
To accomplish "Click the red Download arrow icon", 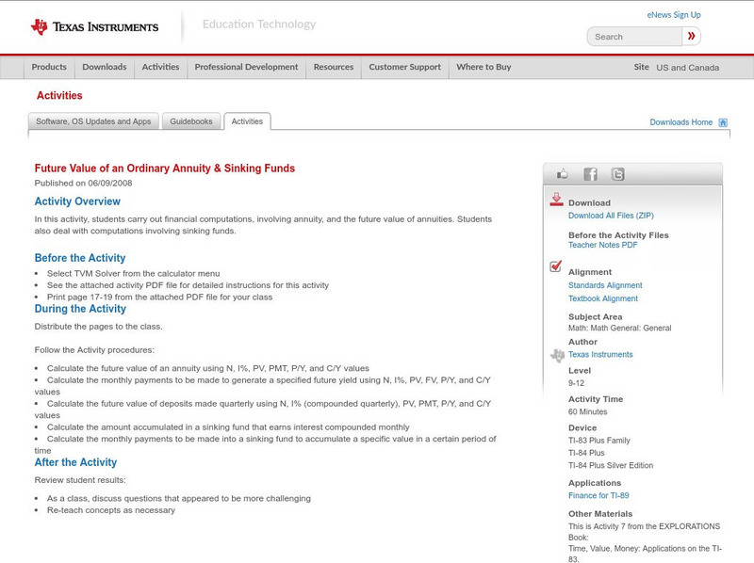I will pyautogui.click(x=555, y=200).
